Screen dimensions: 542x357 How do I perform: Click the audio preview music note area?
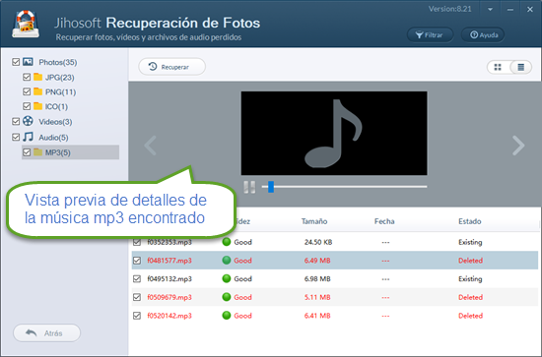334,133
